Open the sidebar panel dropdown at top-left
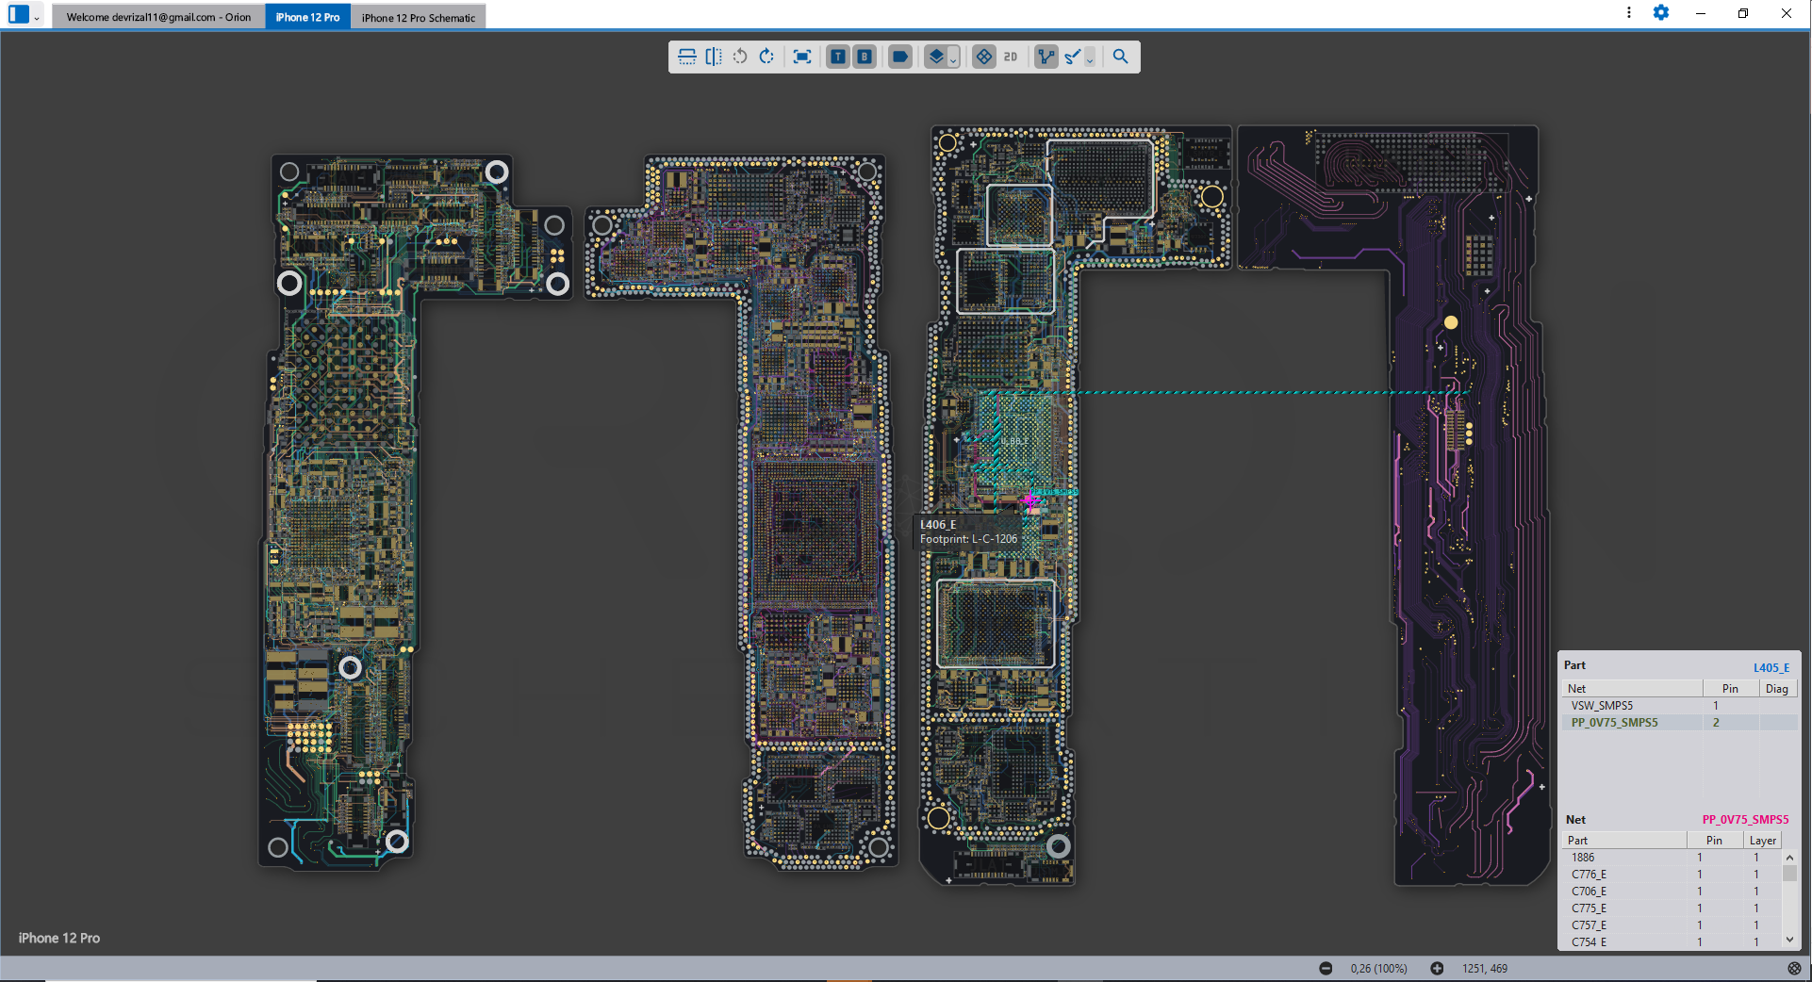Viewport: 1812px width, 982px height. coord(37,17)
